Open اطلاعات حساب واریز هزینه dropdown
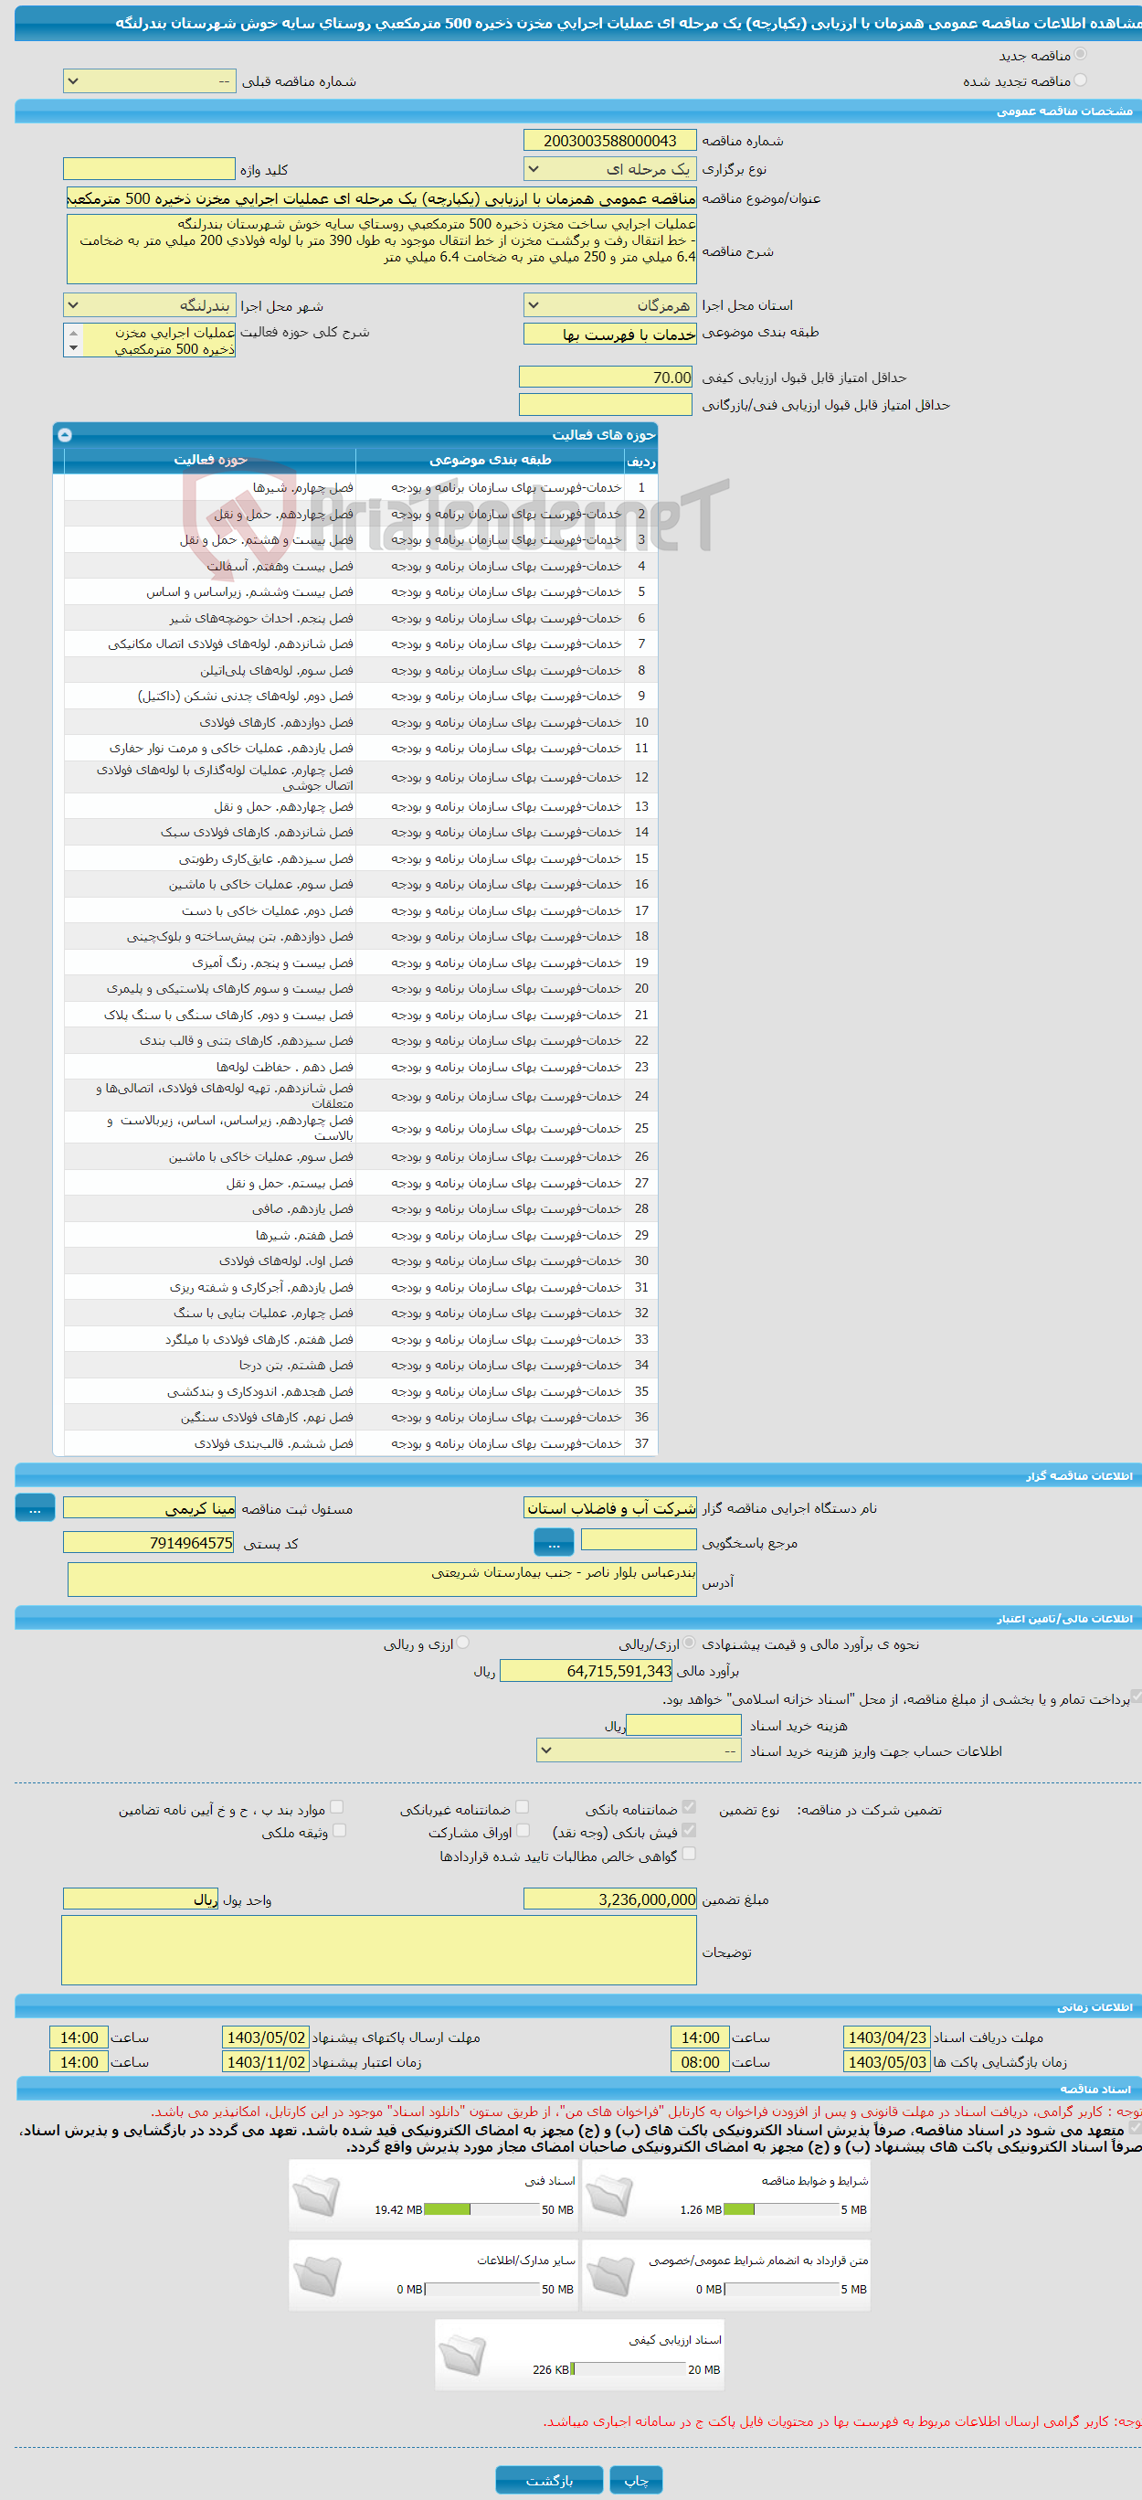The height and width of the screenshot is (2500, 1142). coord(640,1750)
